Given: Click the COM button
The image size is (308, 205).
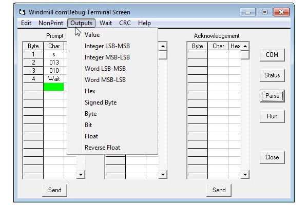Looking at the screenshot, I should coord(272,55).
